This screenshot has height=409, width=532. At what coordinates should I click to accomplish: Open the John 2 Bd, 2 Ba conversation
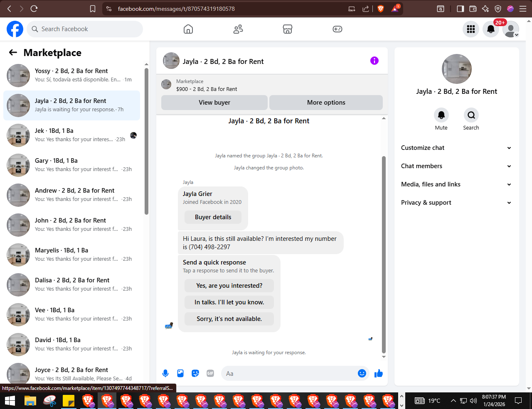(x=71, y=225)
